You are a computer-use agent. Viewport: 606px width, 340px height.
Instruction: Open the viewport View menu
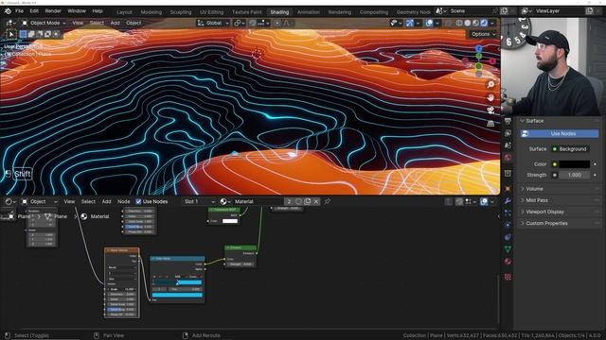click(78, 23)
